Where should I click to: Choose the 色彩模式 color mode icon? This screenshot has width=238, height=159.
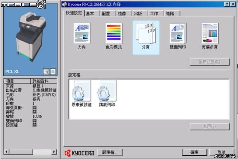[x=114, y=36]
